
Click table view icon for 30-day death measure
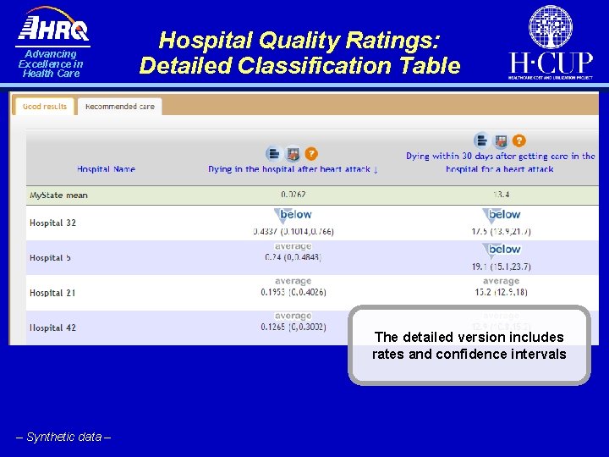(x=501, y=140)
